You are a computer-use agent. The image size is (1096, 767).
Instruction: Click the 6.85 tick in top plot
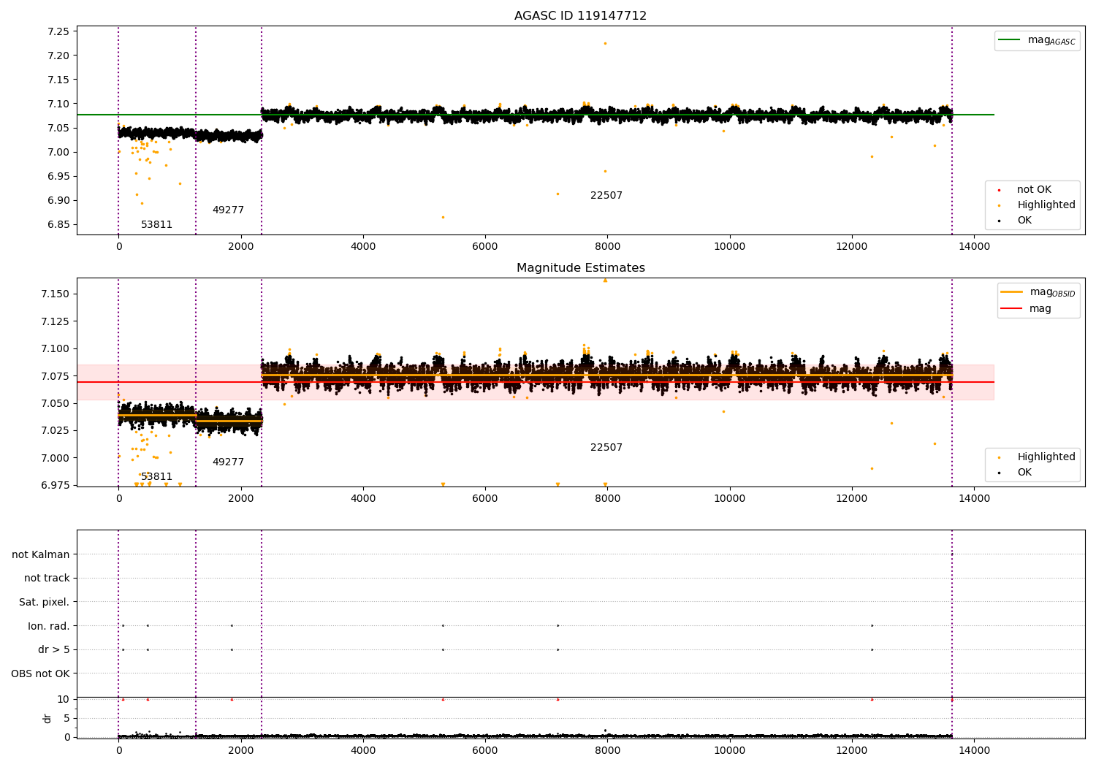[58, 225]
